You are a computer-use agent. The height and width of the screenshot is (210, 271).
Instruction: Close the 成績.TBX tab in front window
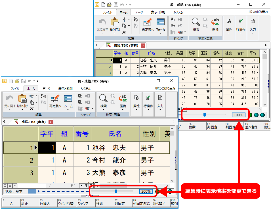click(51, 122)
